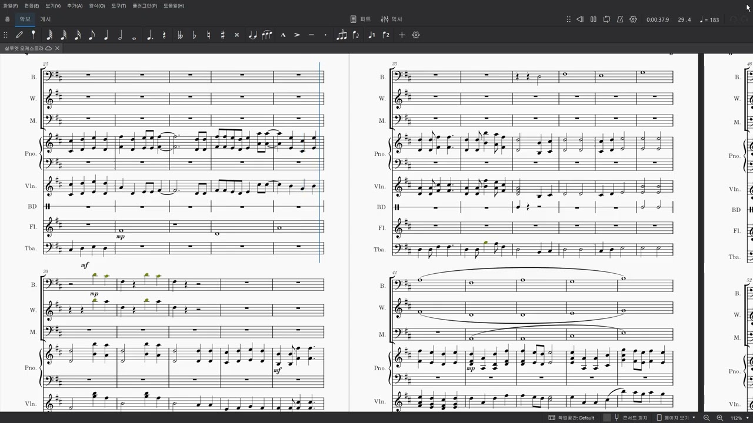The height and width of the screenshot is (423, 753).
Task: Open the 편집(E) menu
Action: pyautogui.click(x=32, y=6)
